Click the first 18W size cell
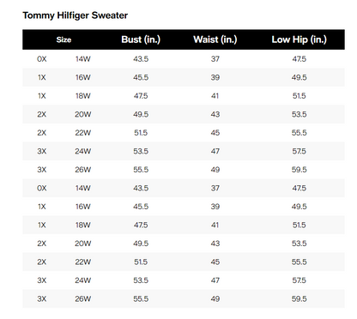The height and width of the screenshot is (319, 357). tap(83, 96)
